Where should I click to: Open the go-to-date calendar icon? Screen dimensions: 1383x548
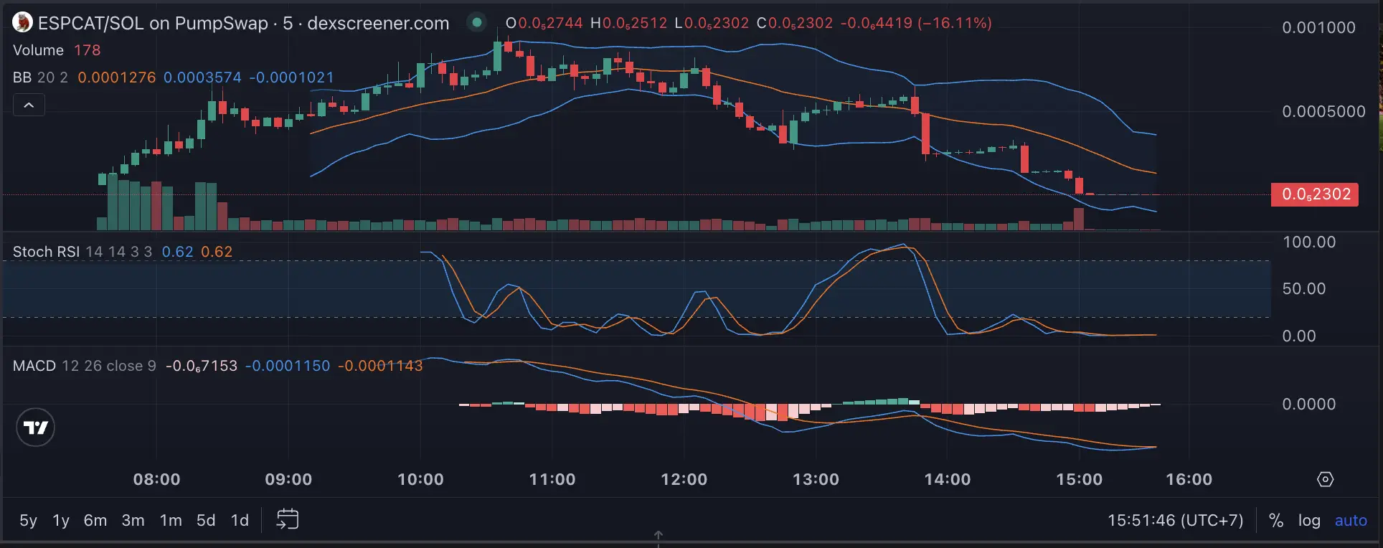(288, 519)
